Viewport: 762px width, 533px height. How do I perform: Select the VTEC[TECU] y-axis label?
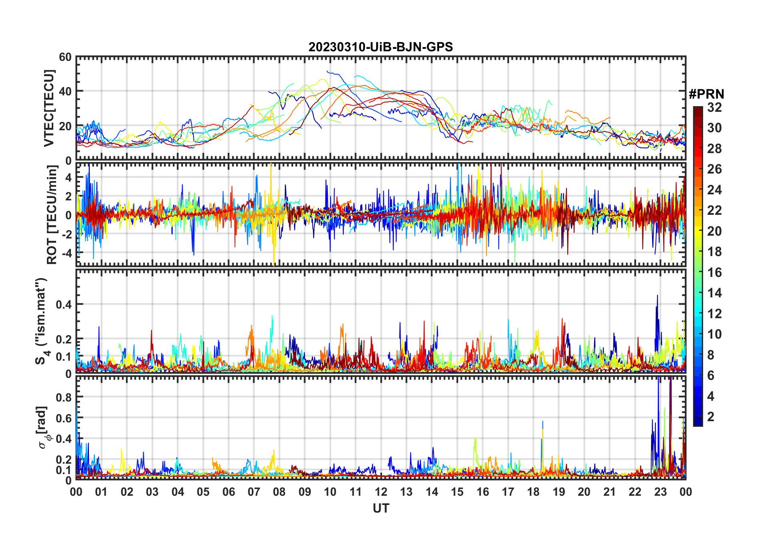click(x=49, y=108)
